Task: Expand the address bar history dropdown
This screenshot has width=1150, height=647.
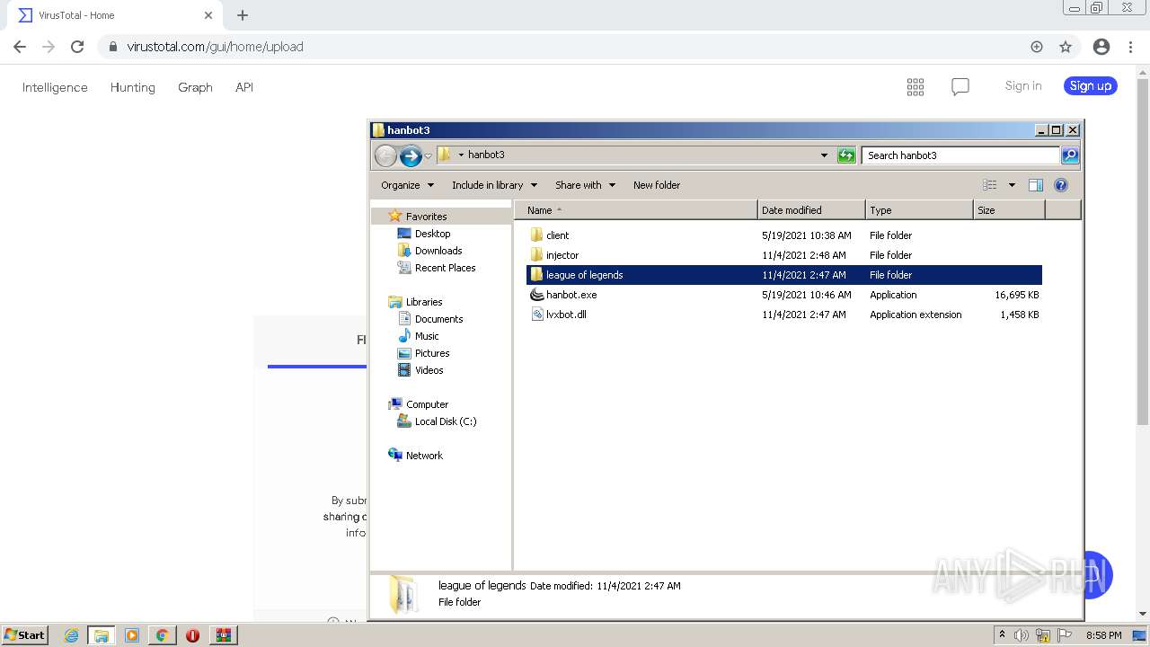Action: (824, 155)
